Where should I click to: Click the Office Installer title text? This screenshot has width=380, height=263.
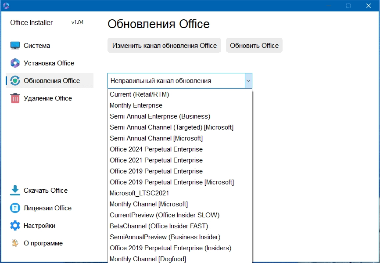[x=31, y=22]
